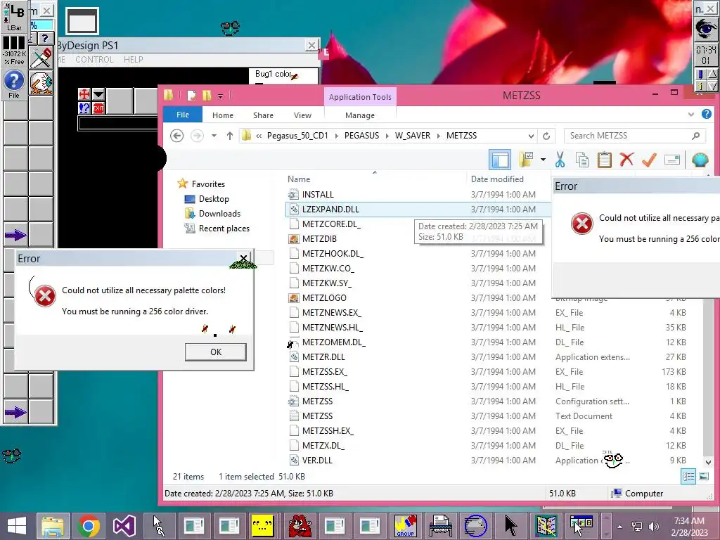Open quick access toolbar customize dropdown
The width and height of the screenshot is (720, 540).
tap(220, 96)
